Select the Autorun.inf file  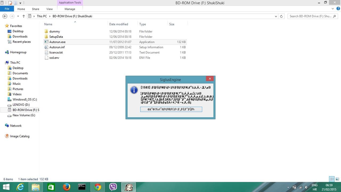point(57,47)
